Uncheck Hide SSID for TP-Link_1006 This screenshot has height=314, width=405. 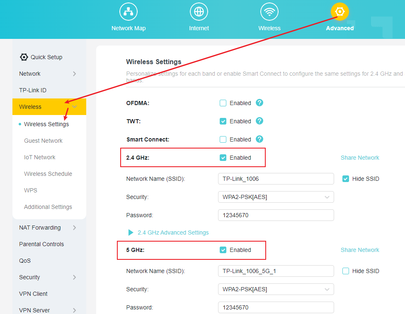[346, 179]
